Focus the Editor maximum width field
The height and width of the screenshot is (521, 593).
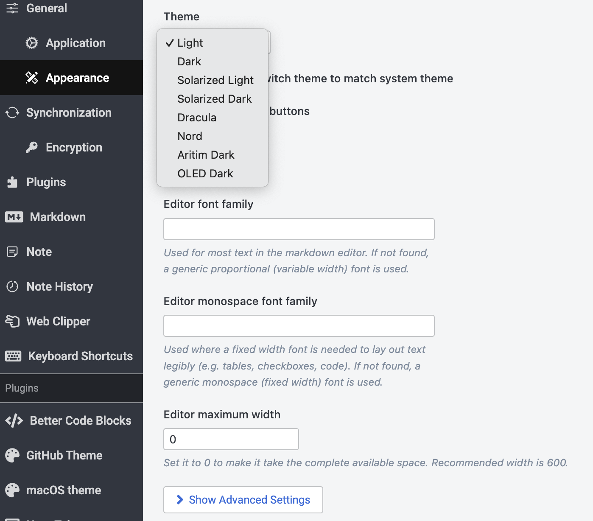[231, 439]
